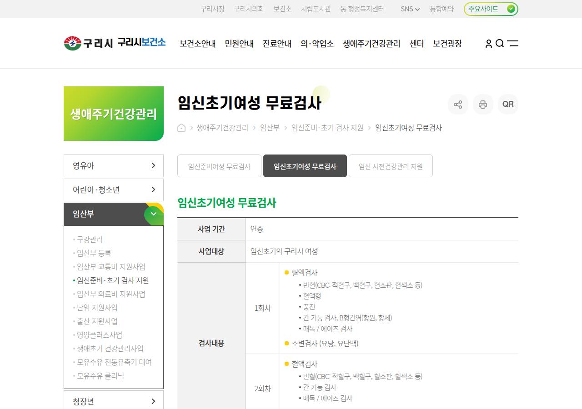
Task: Expand the 청장년 sidebar section
Action: [114, 401]
